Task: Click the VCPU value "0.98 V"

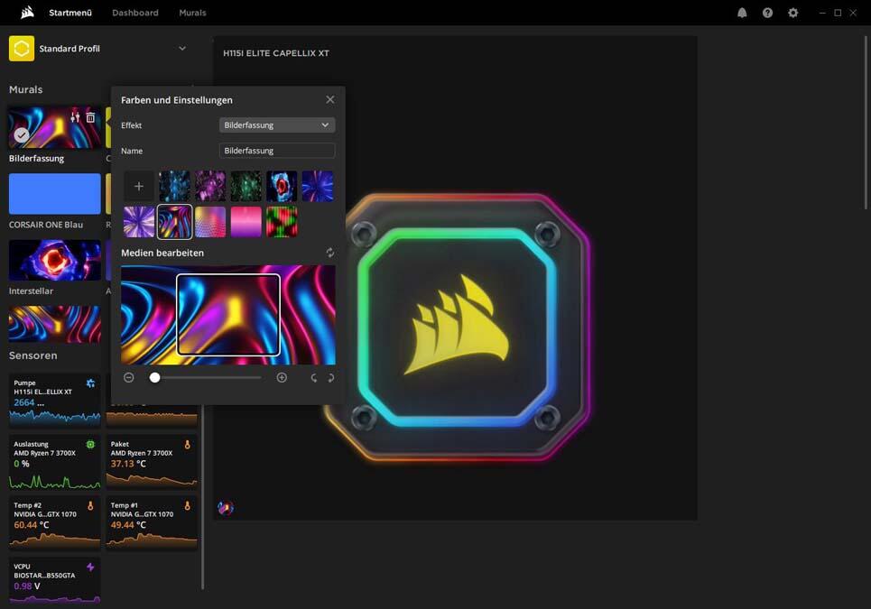Action: [x=27, y=586]
